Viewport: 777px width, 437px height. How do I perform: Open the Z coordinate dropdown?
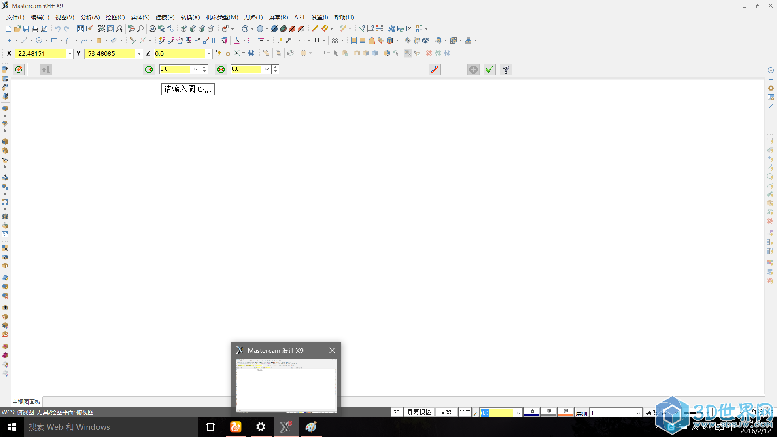coord(209,53)
